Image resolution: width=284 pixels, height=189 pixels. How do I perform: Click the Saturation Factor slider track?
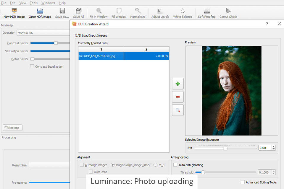(50, 51)
